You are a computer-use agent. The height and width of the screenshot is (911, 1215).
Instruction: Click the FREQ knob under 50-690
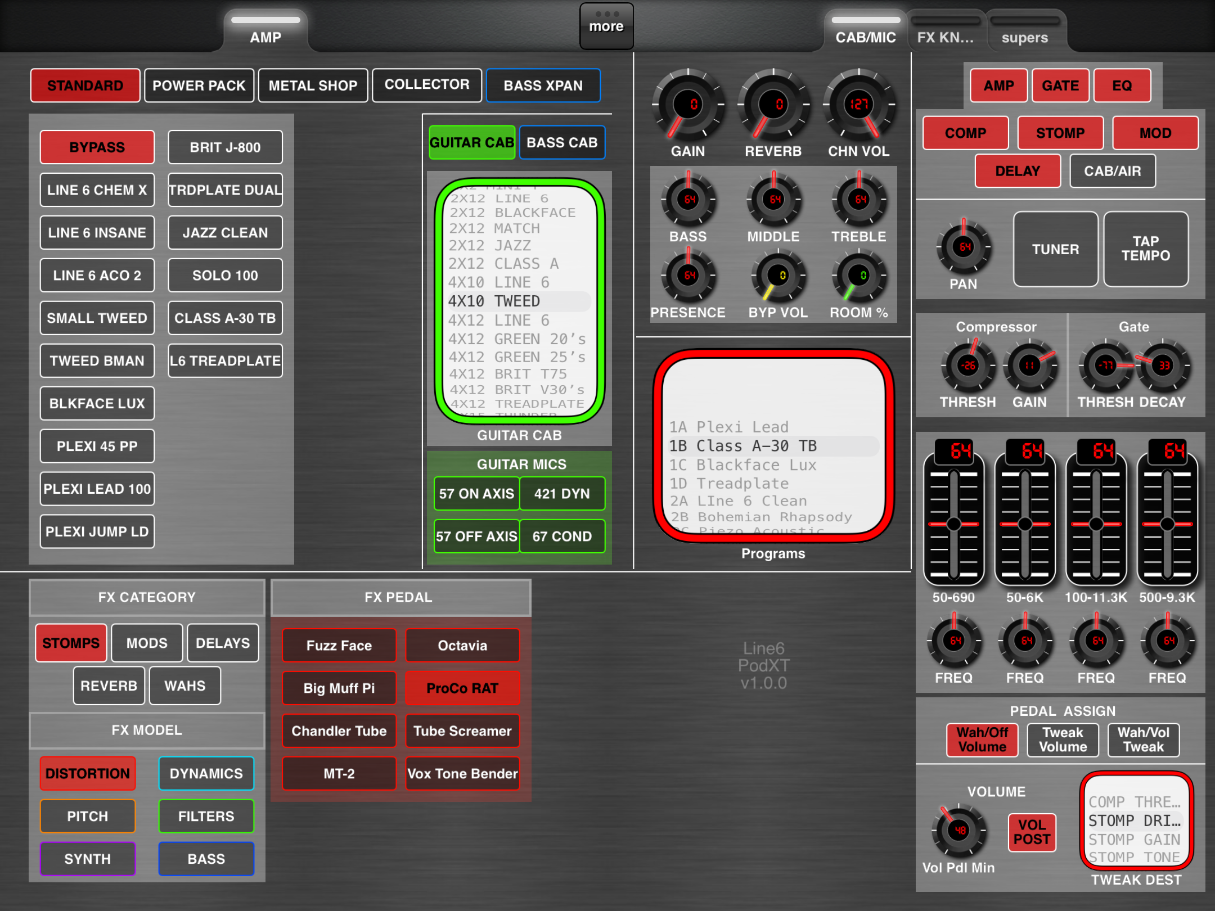[x=954, y=641]
